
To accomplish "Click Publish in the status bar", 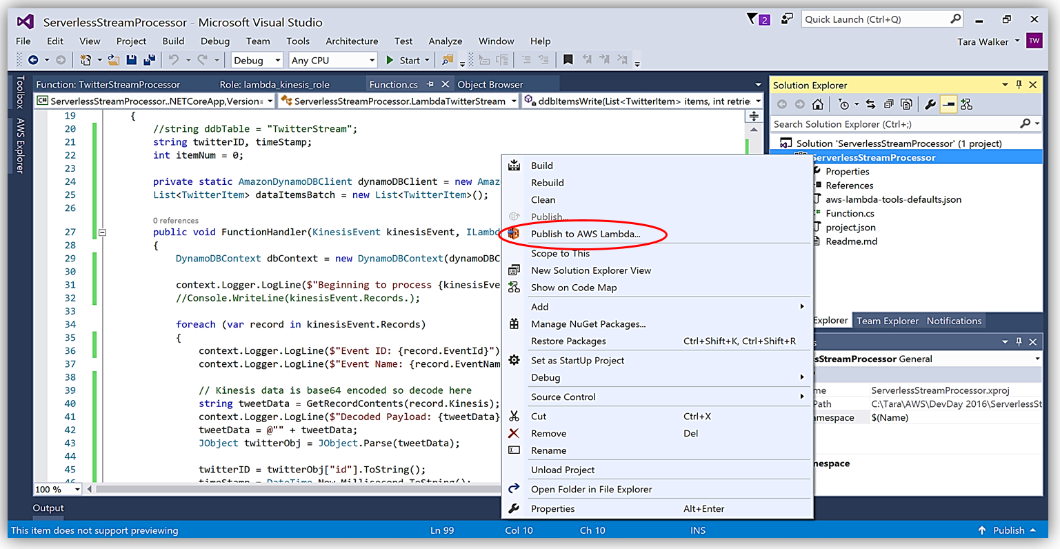I will [1008, 530].
